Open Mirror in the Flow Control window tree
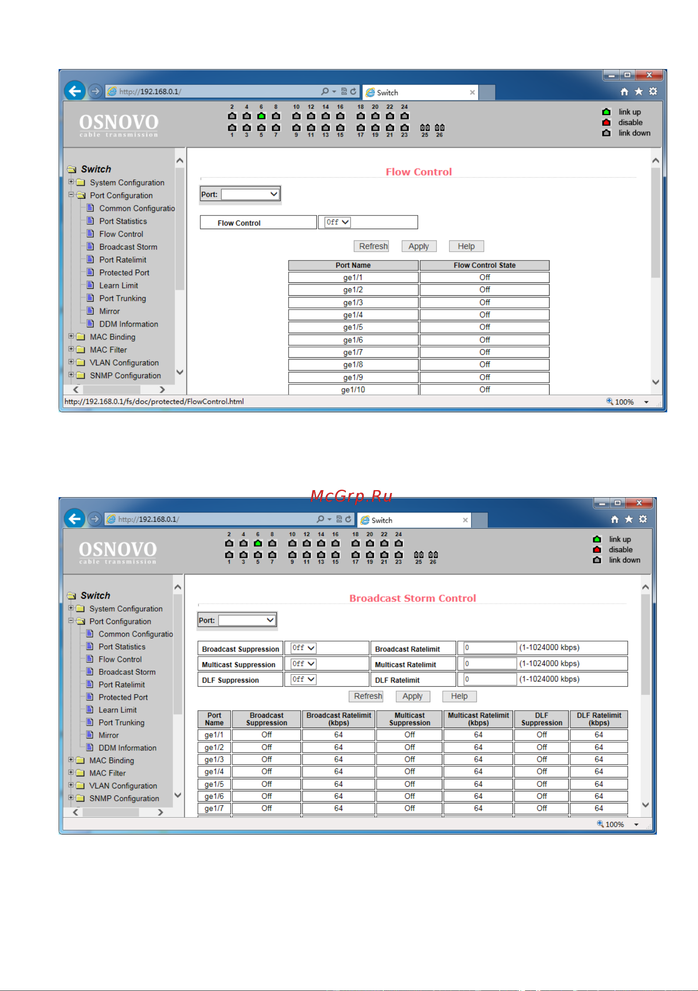Screen dimensions: 698x991 (x=110, y=311)
